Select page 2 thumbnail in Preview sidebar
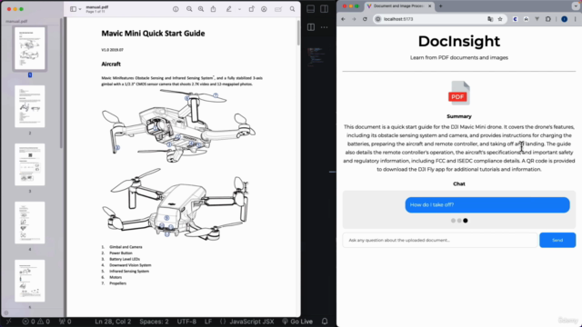The width and height of the screenshot is (582, 327). [x=30, y=106]
